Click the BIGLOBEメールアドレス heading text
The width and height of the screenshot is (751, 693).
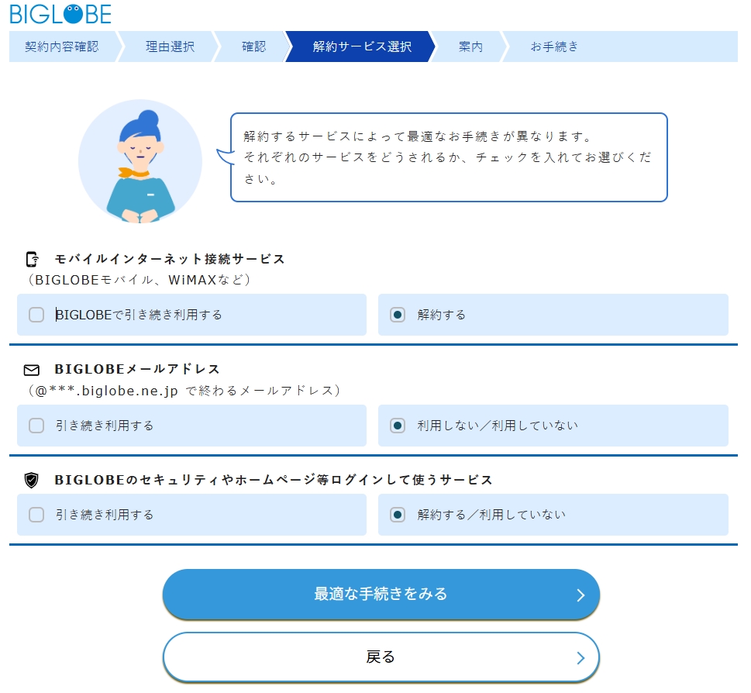coord(137,369)
